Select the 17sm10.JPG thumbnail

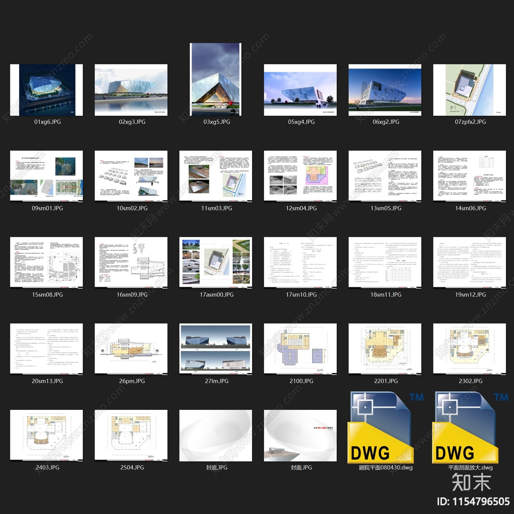[300, 263]
